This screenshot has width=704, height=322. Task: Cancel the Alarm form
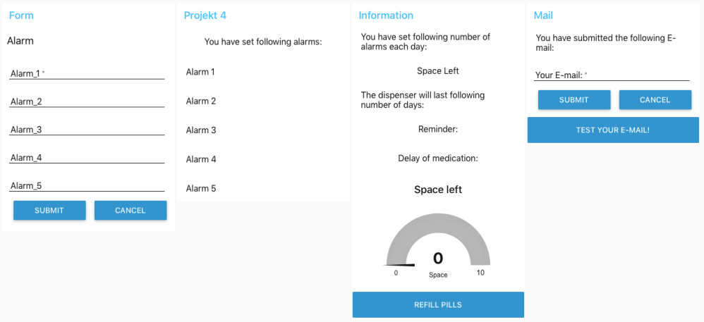click(x=131, y=211)
